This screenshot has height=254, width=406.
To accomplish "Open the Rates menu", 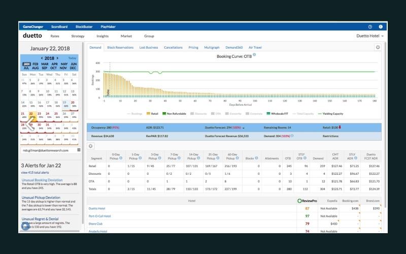I will 55,36.
